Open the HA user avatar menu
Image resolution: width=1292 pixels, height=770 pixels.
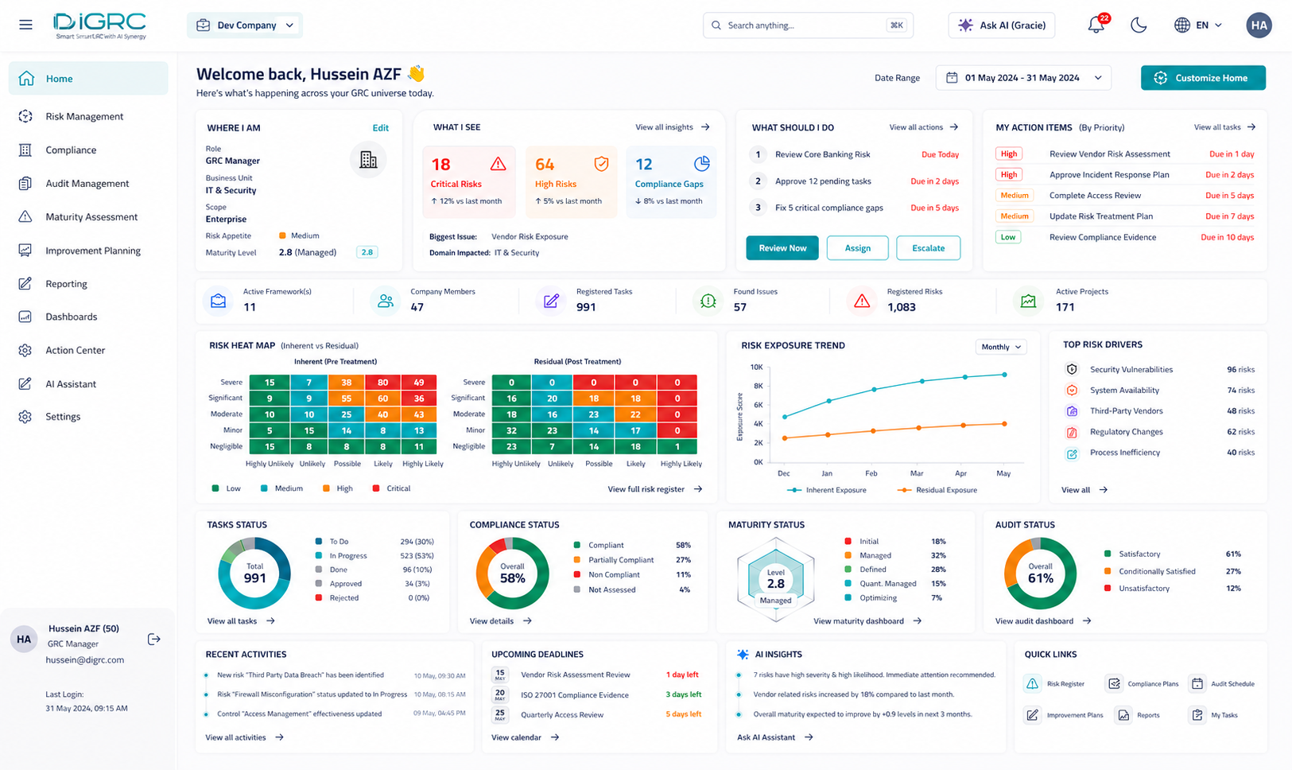point(1259,25)
